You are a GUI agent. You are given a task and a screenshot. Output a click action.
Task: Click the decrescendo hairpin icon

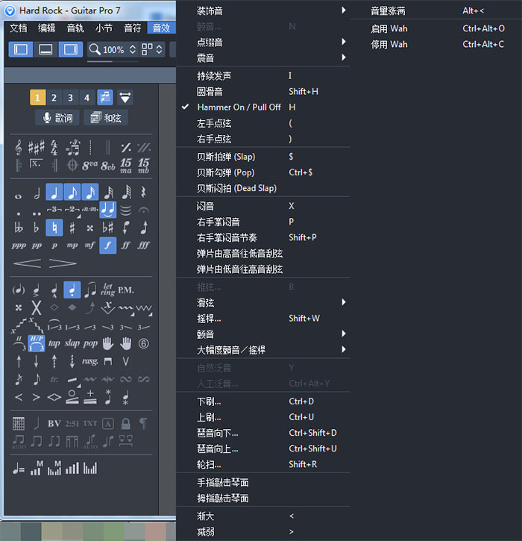tap(63, 263)
